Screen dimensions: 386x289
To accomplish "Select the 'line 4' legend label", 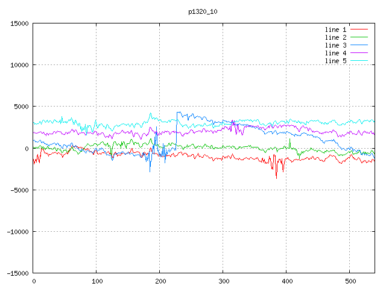I will point(336,53).
